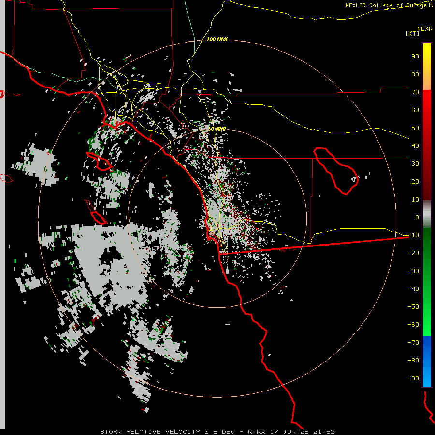Click the 0 value on the velocity scale

pos(417,217)
